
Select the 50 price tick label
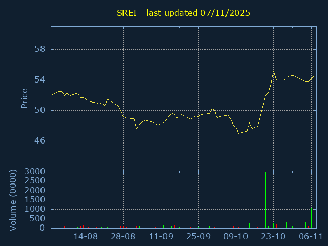coord(40,110)
